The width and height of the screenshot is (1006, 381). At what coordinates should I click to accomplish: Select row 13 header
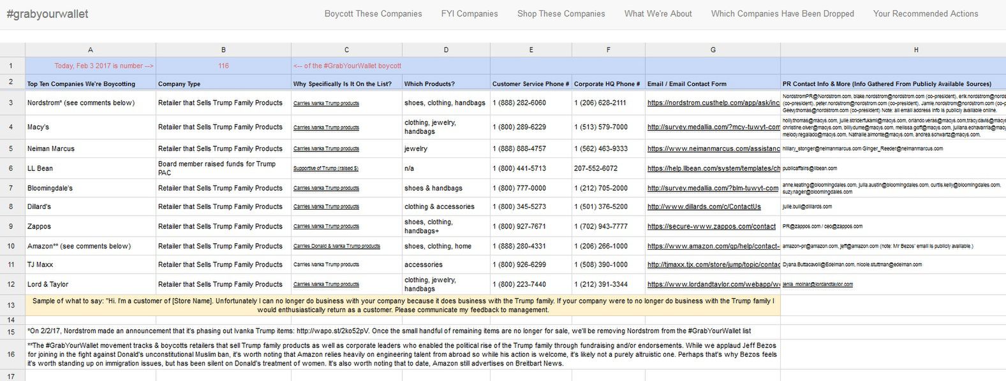click(11, 305)
